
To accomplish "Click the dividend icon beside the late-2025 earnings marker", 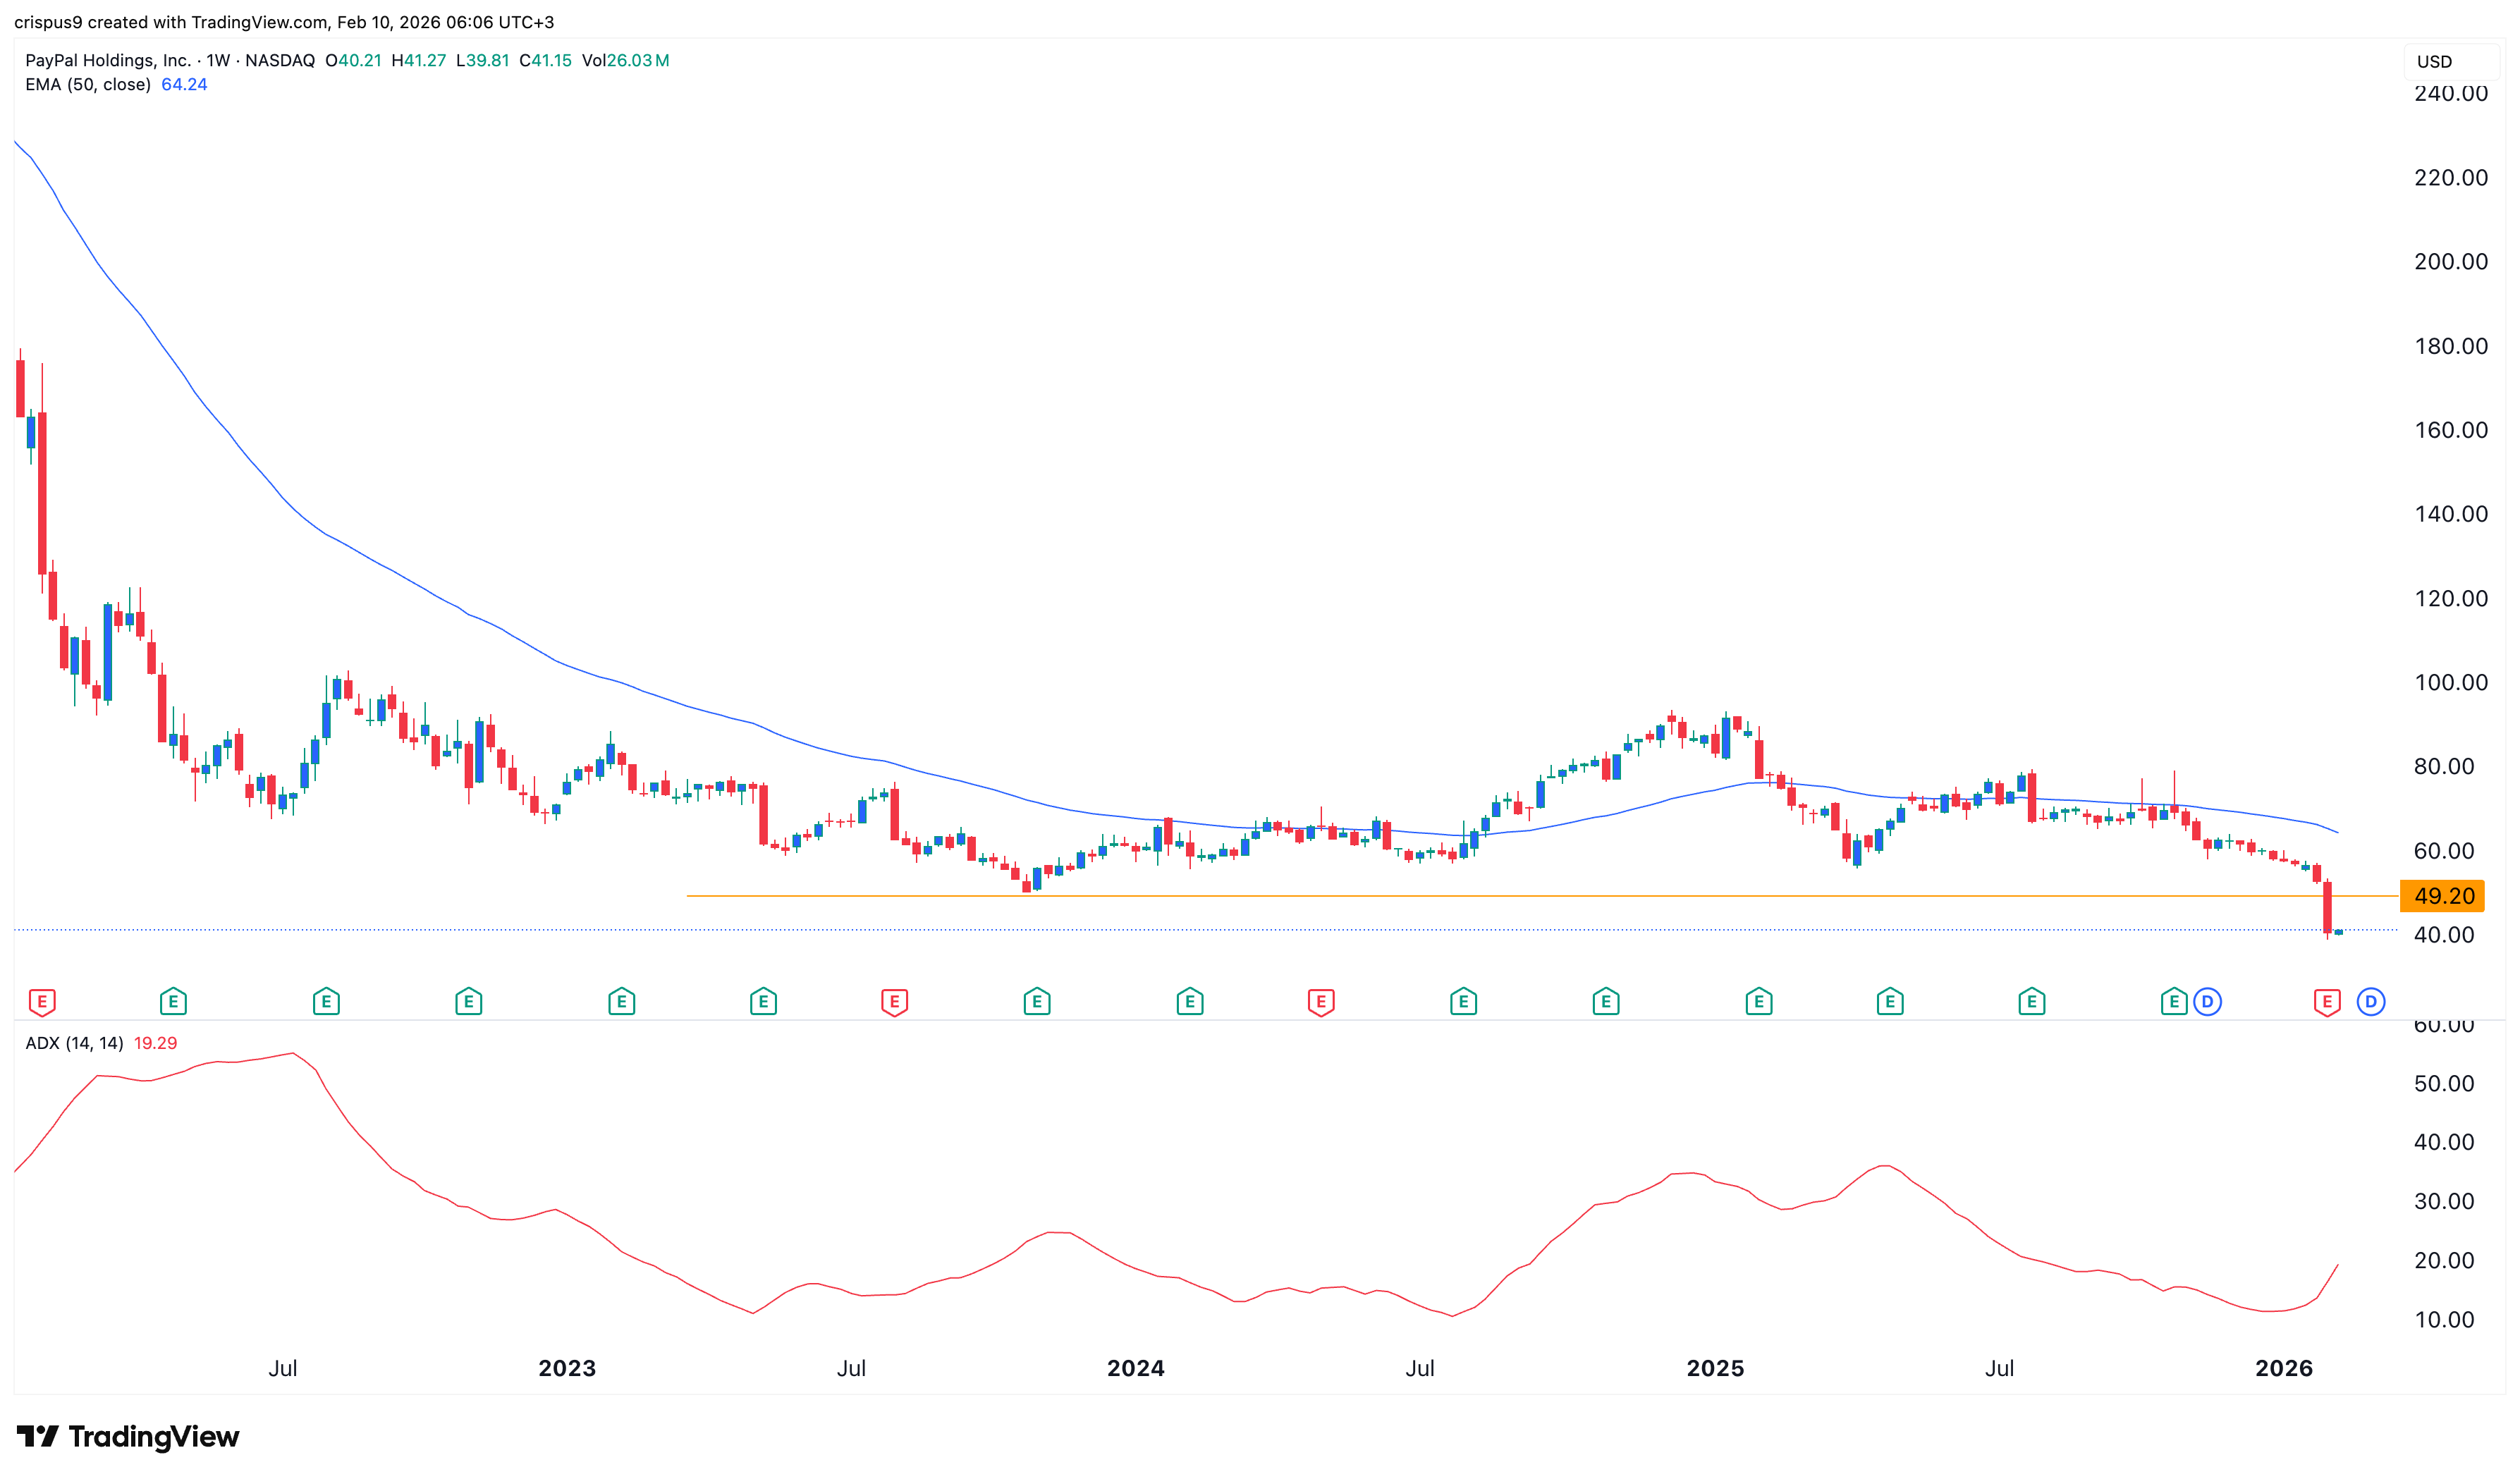I will point(2209,1000).
